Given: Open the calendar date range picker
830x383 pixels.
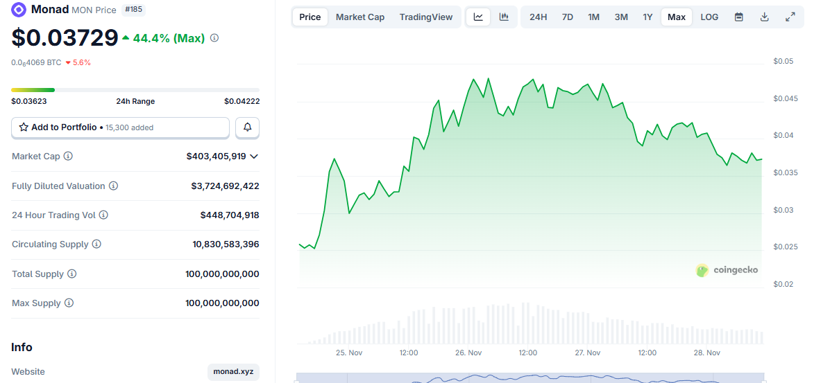Looking at the screenshot, I should click(739, 17).
